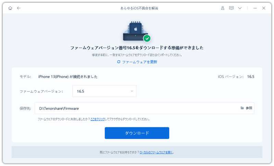Click the refresh icon beside ファームウェアを更新
The width and height of the screenshot is (274, 166).
[x=119, y=62]
